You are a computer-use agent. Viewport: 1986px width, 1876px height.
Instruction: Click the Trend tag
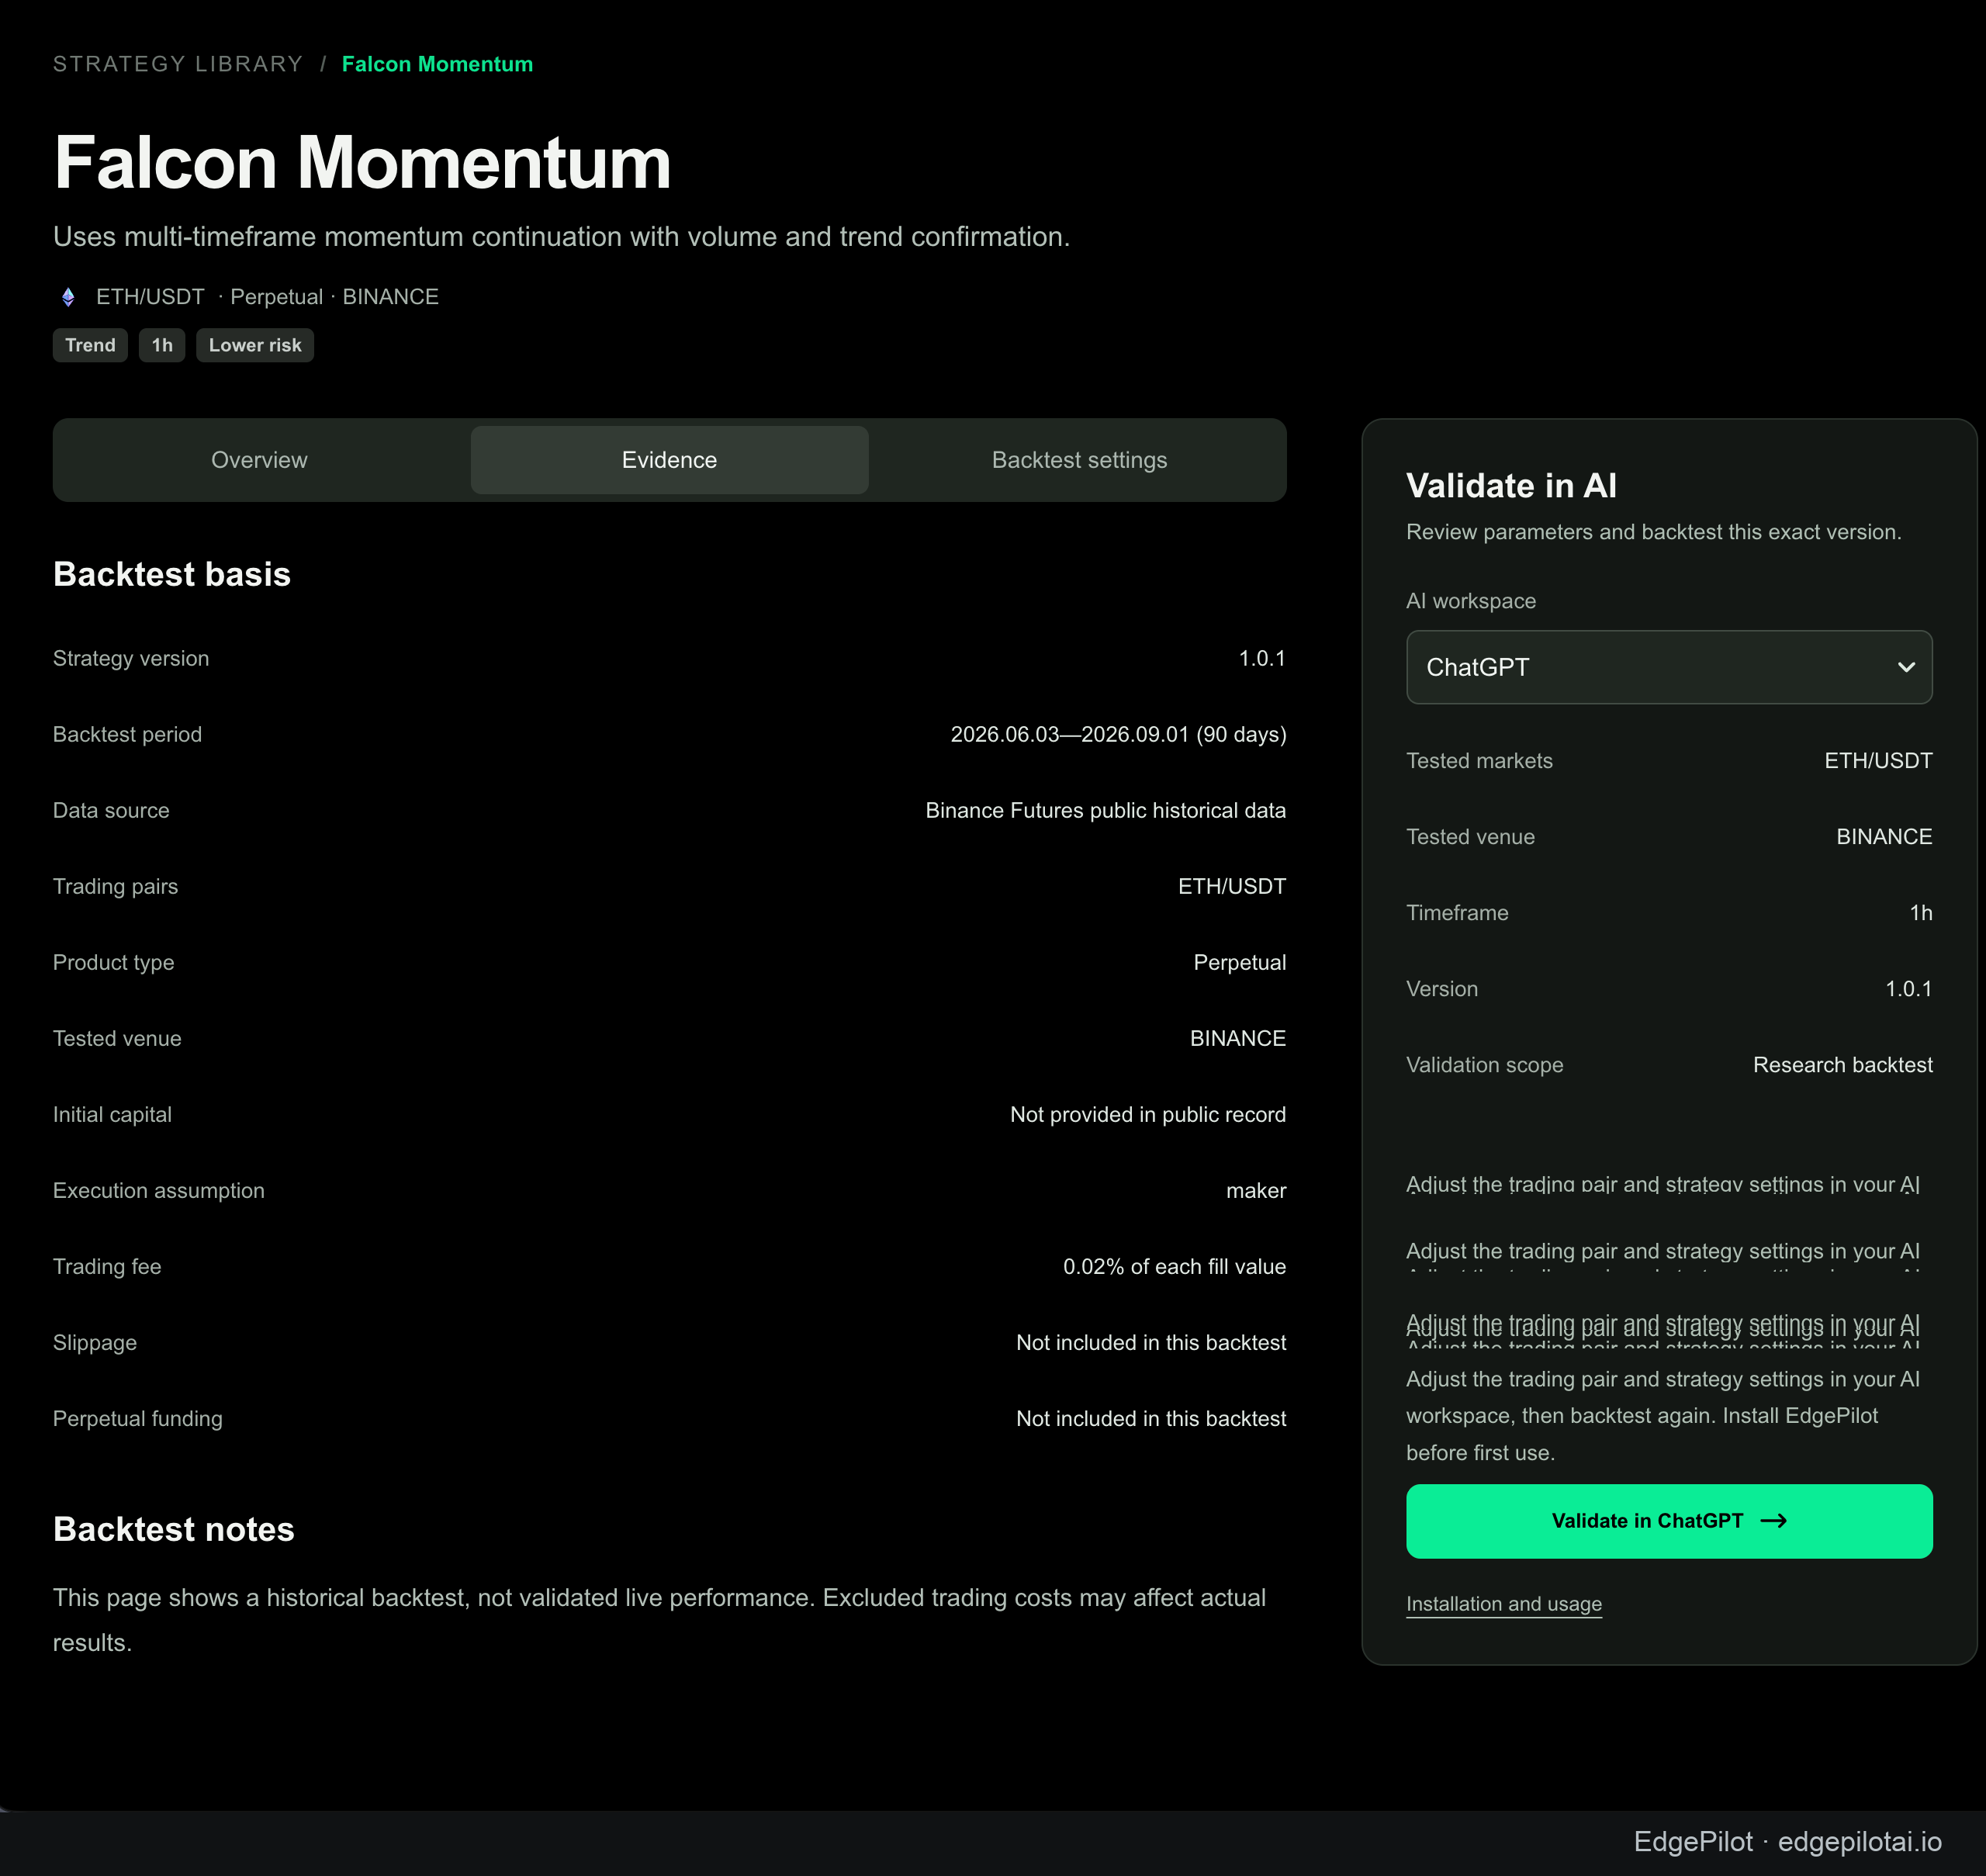pyautogui.click(x=90, y=345)
